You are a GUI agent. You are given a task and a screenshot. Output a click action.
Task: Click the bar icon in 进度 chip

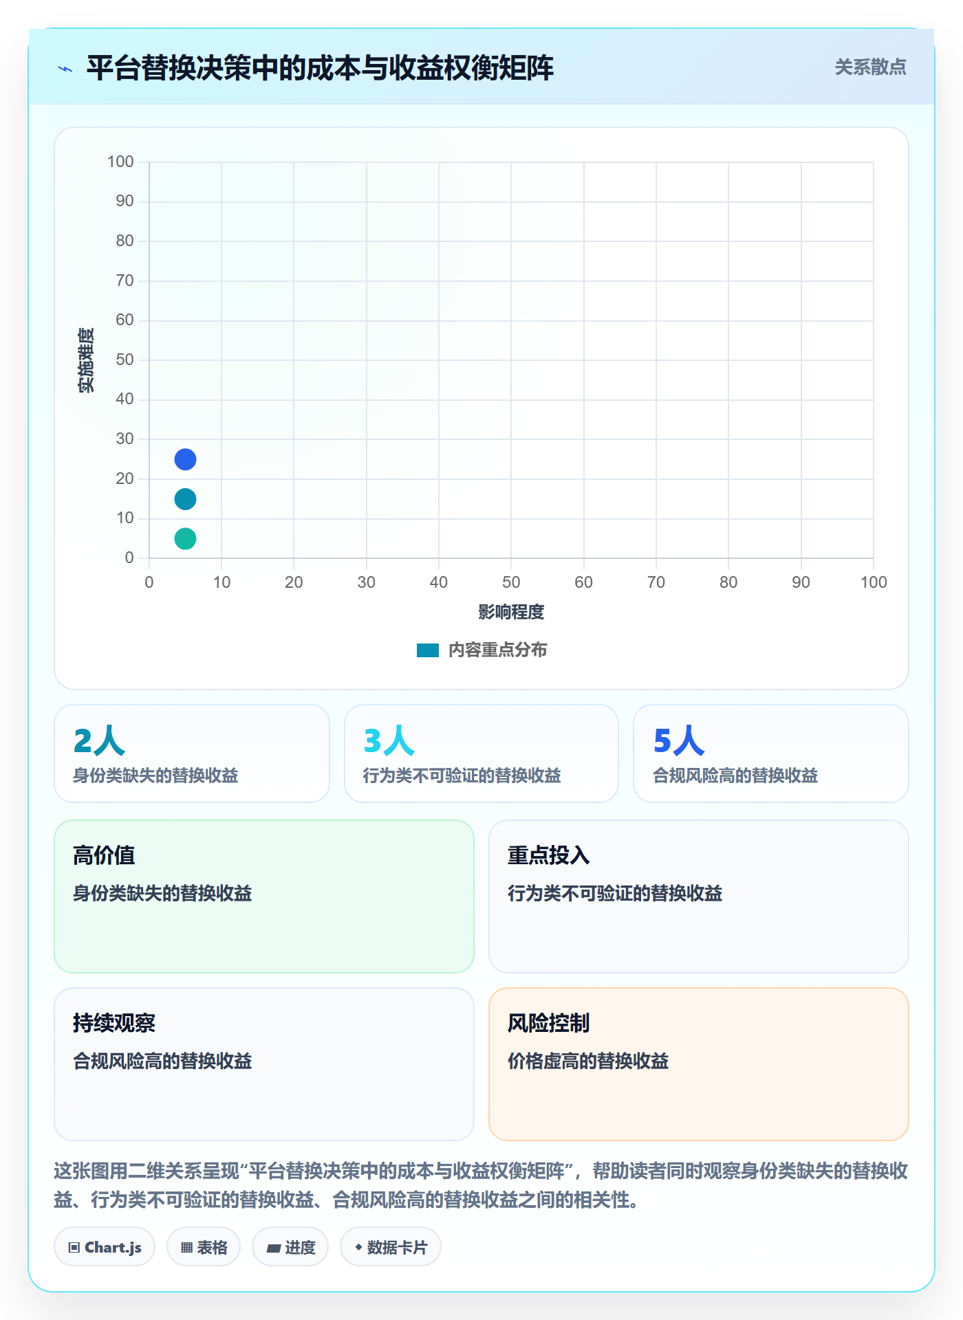[273, 1248]
